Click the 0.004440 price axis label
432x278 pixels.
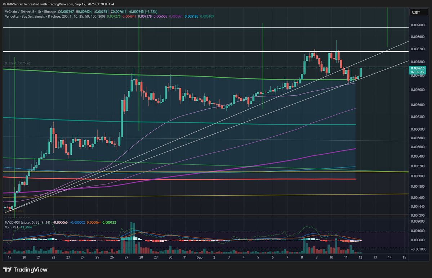[418, 206]
